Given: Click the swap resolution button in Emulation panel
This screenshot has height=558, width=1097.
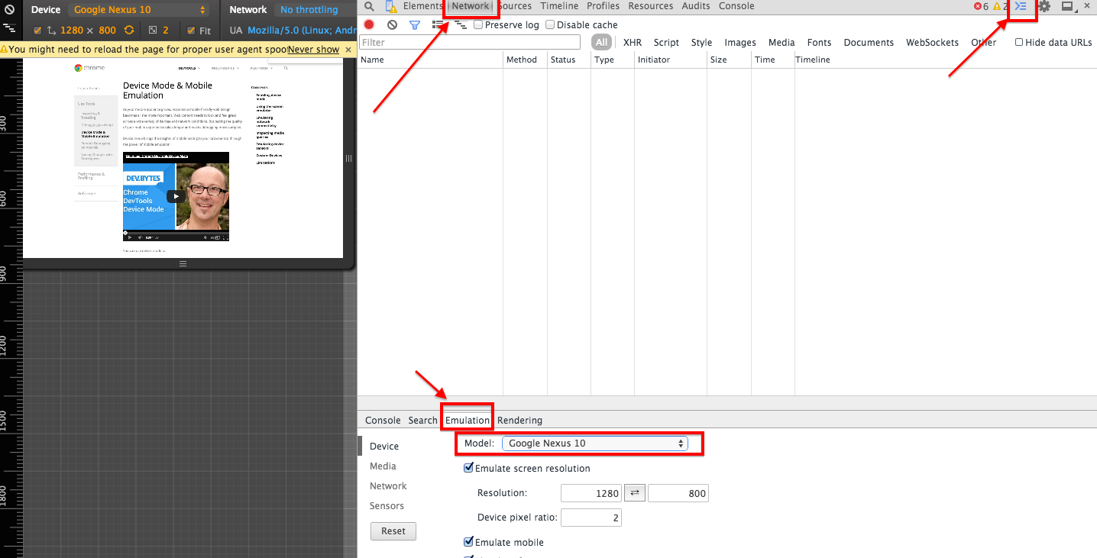Looking at the screenshot, I should pyautogui.click(x=635, y=493).
